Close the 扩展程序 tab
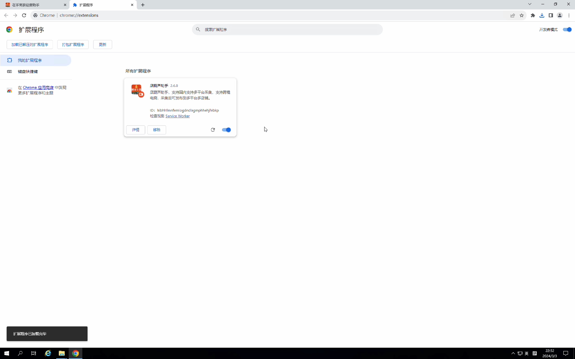The image size is (575, 359). tap(132, 5)
